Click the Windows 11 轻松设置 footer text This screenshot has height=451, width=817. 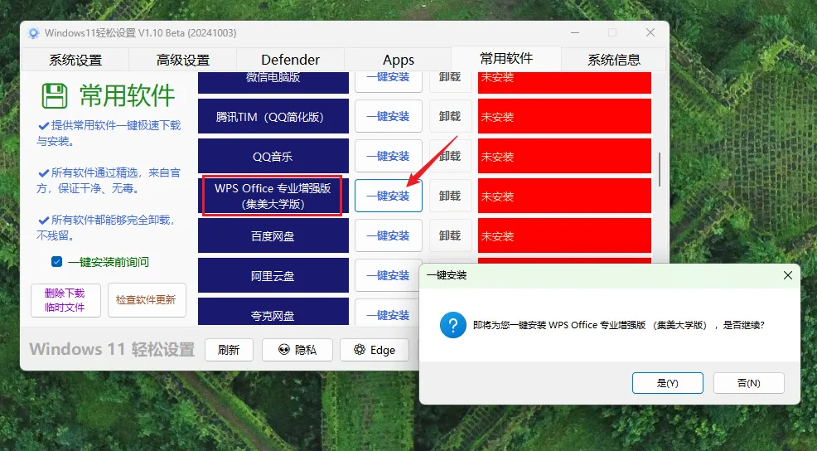112,349
